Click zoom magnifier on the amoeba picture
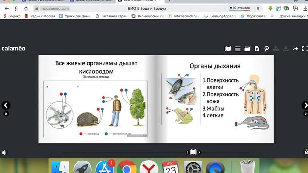Screen dimensions: 308x173 62,126
